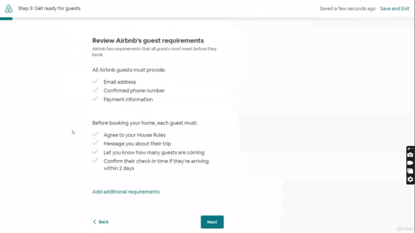Click the 'Email address' requirement text
Viewport: 415px width, 233px height.
click(x=120, y=82)
